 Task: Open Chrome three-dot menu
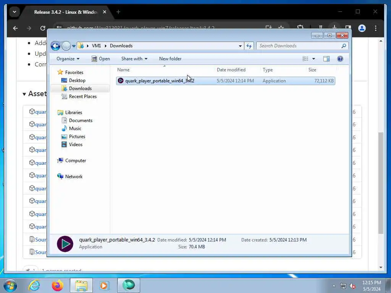[376, 28]
